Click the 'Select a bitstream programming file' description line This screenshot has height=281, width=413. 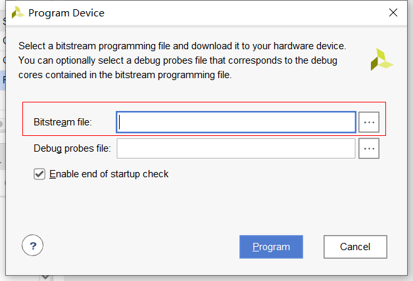(182, 46)
